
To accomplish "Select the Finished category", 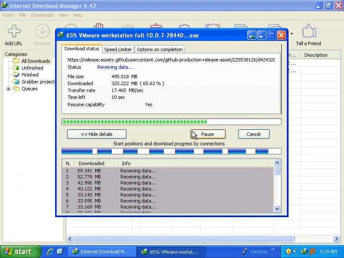I will tap(30, 75).
